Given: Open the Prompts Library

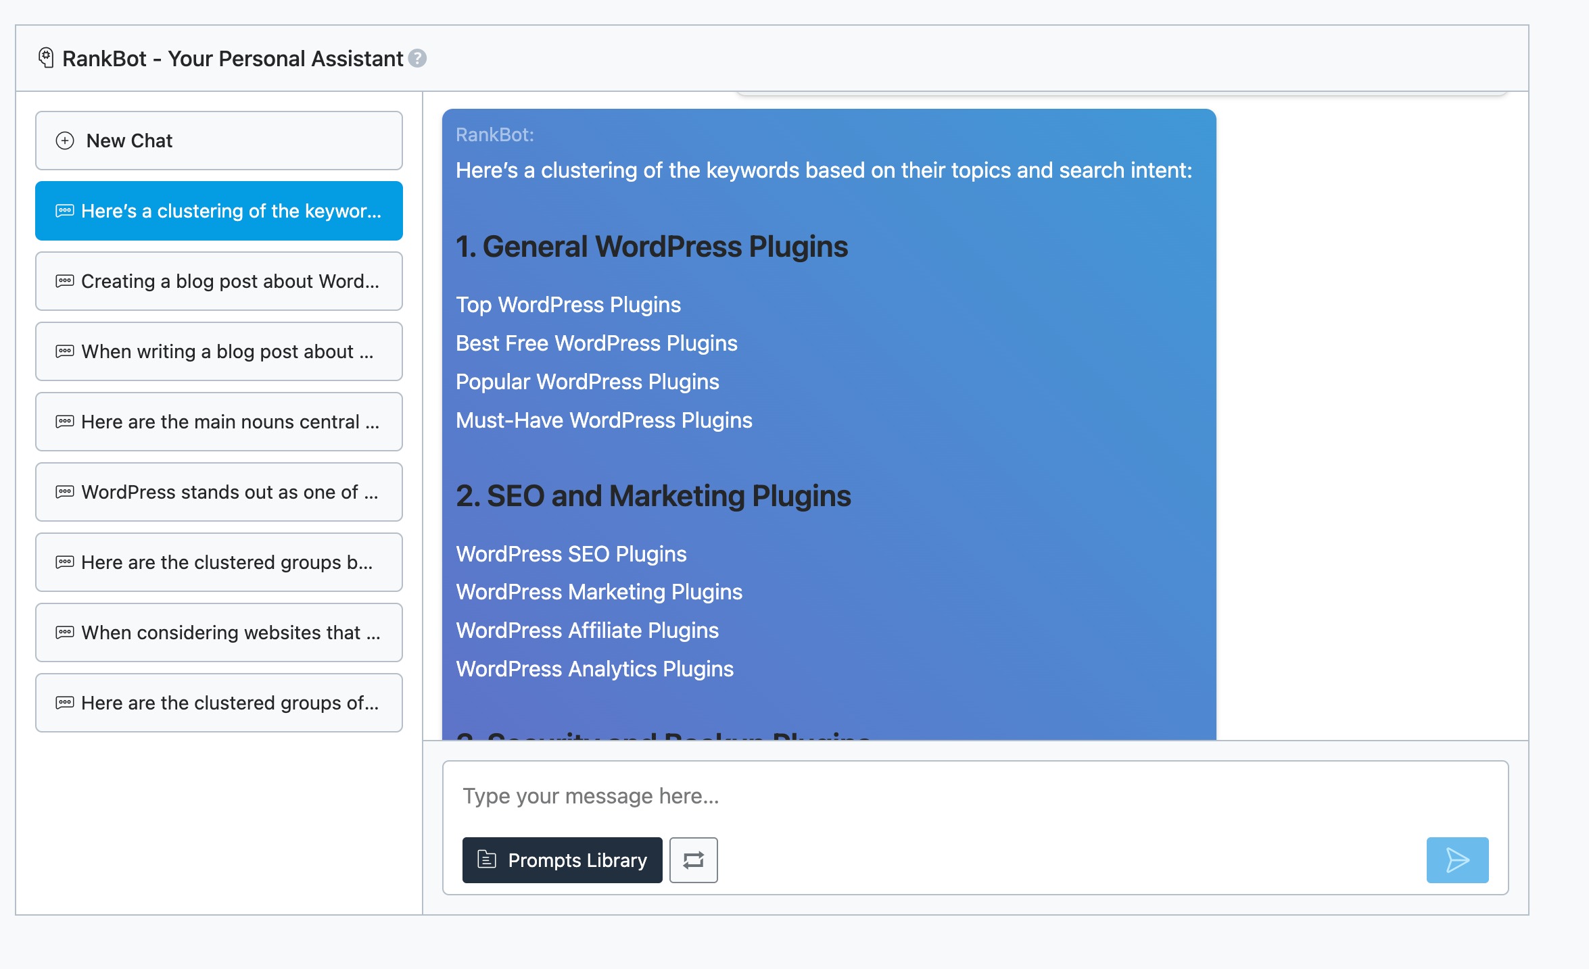Looking at the screenshot, I should [562, 860].
